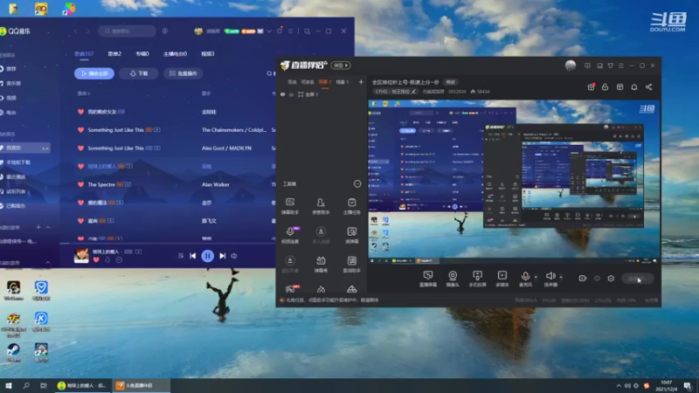Open 主播任务 tool icon
Screen dimensions: 699x393
(352, 206)
